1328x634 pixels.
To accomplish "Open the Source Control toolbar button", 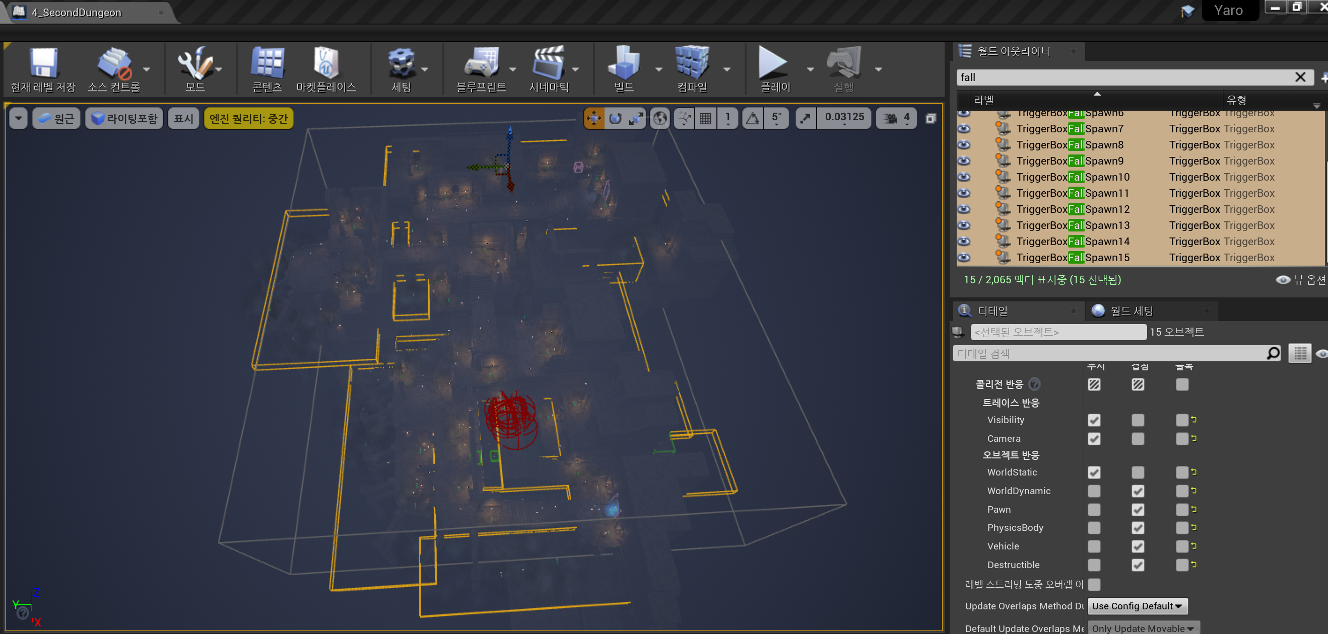I will coord(114,64).
